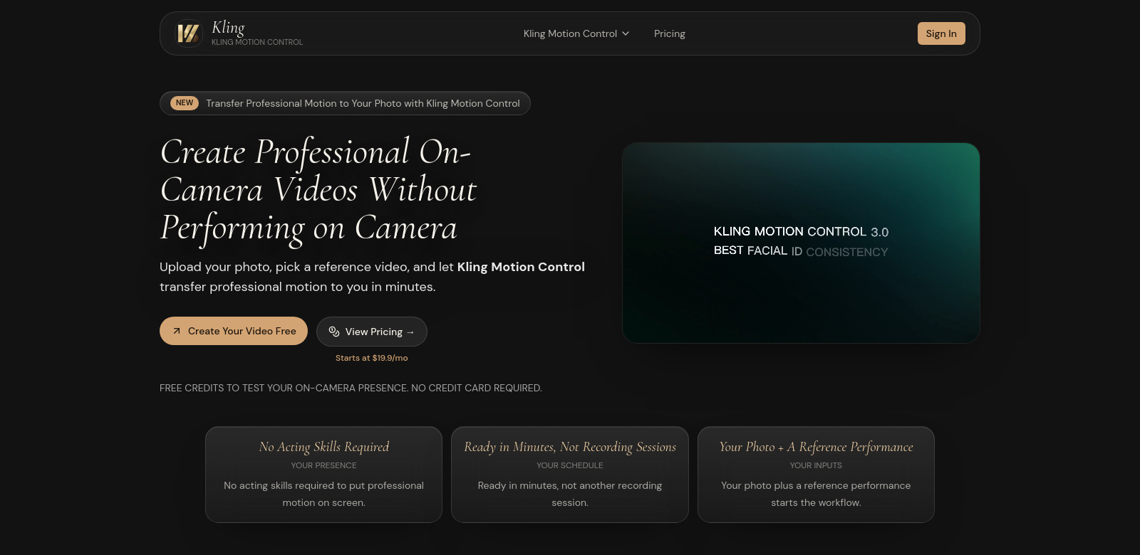Open the View Pricing button
Image resolution: width=1140 pixels, height=555 pixels.
(372, 332)
